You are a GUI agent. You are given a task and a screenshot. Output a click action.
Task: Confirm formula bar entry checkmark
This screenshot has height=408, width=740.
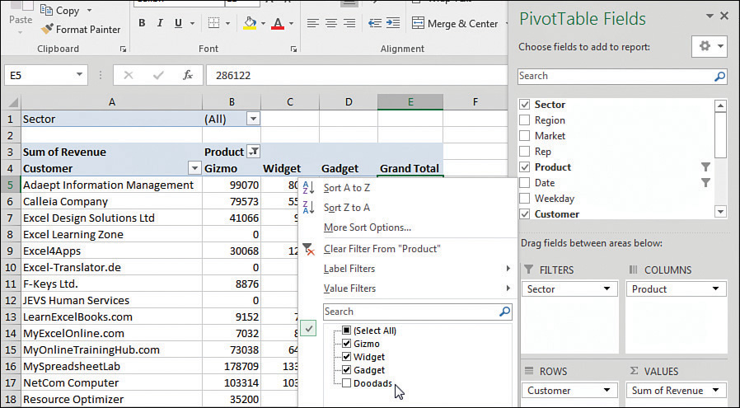(x=158, y=75)
